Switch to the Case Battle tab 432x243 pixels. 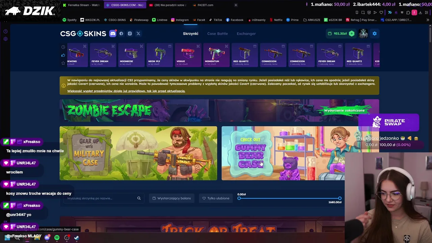pos(217,33)
